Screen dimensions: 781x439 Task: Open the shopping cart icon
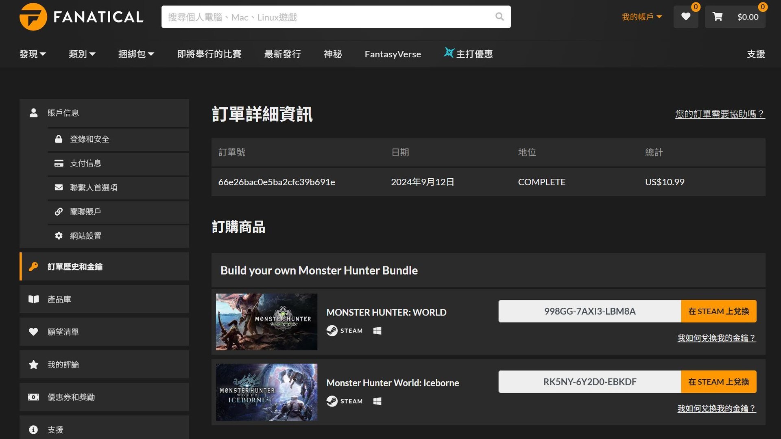click(x=718, y=17)
